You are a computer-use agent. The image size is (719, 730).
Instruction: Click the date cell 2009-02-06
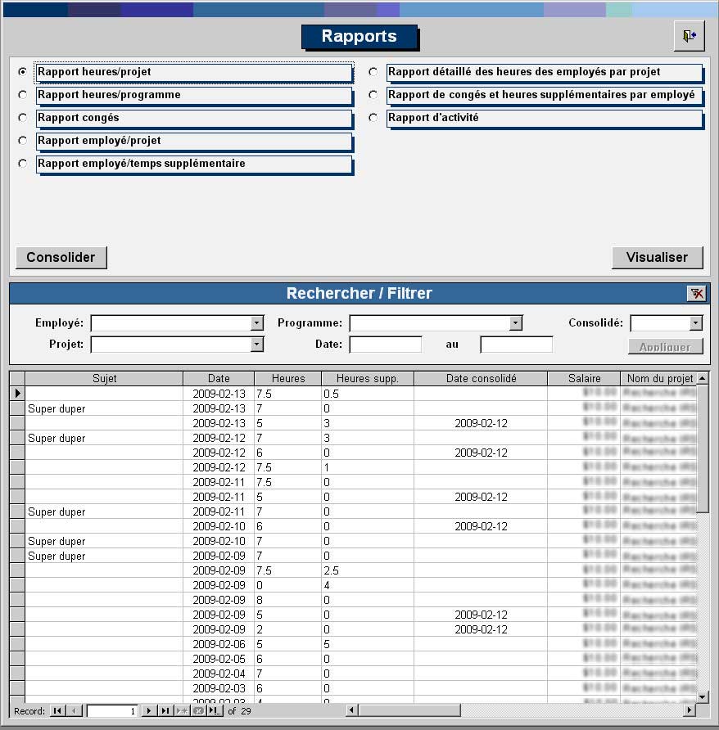point(219,644)
